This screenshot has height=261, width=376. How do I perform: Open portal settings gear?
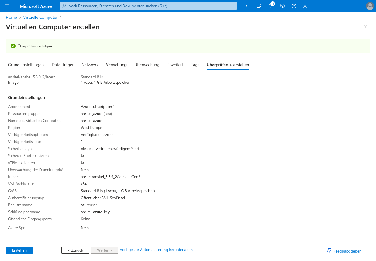pos(282,6)
